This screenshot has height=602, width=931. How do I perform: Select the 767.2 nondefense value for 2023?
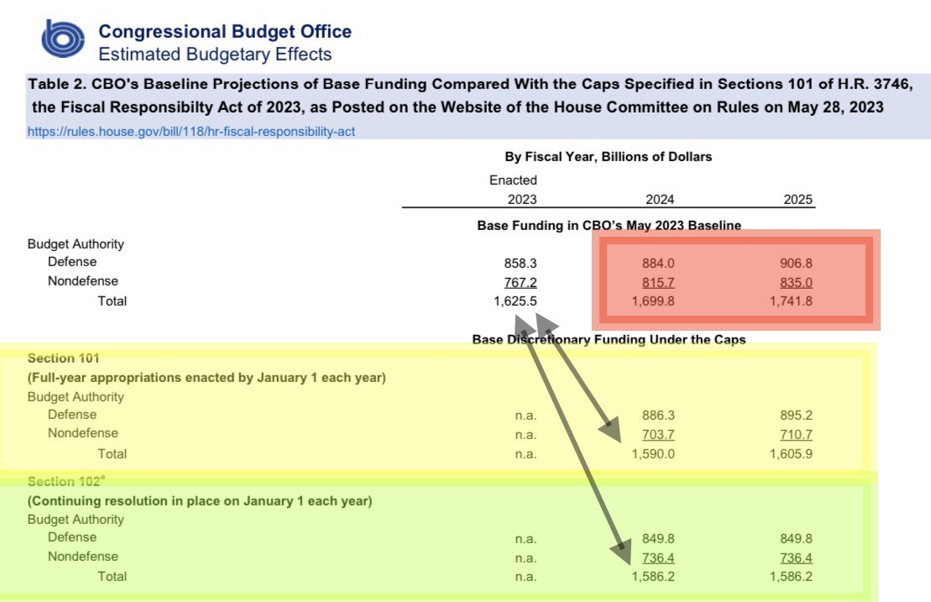[520, 283]
